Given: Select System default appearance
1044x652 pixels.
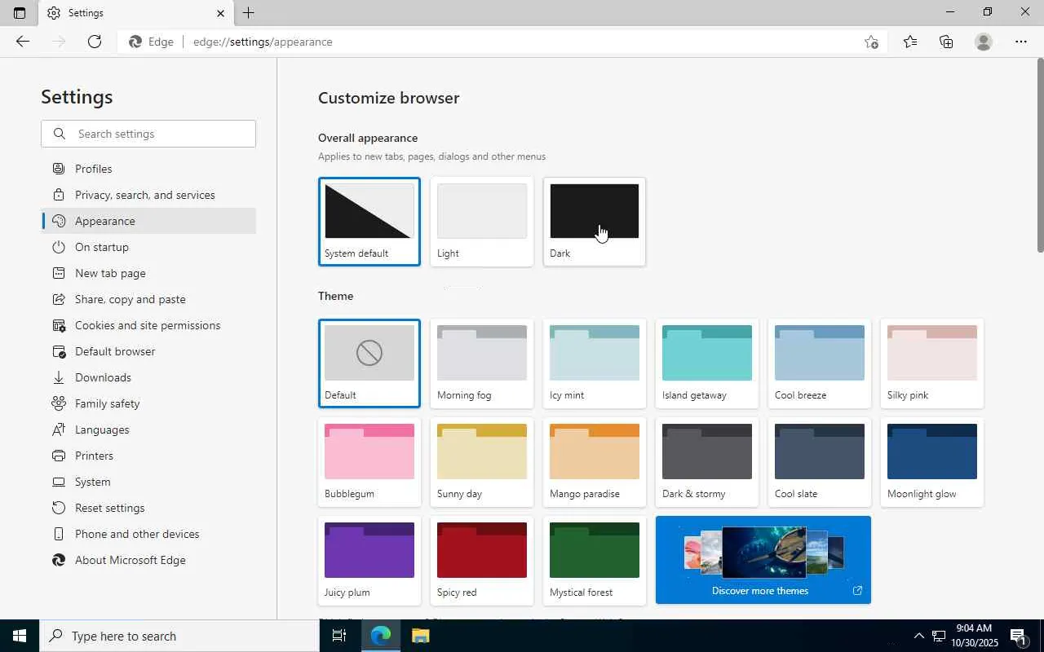Looking at the screenshot, I should coord(369,222).
